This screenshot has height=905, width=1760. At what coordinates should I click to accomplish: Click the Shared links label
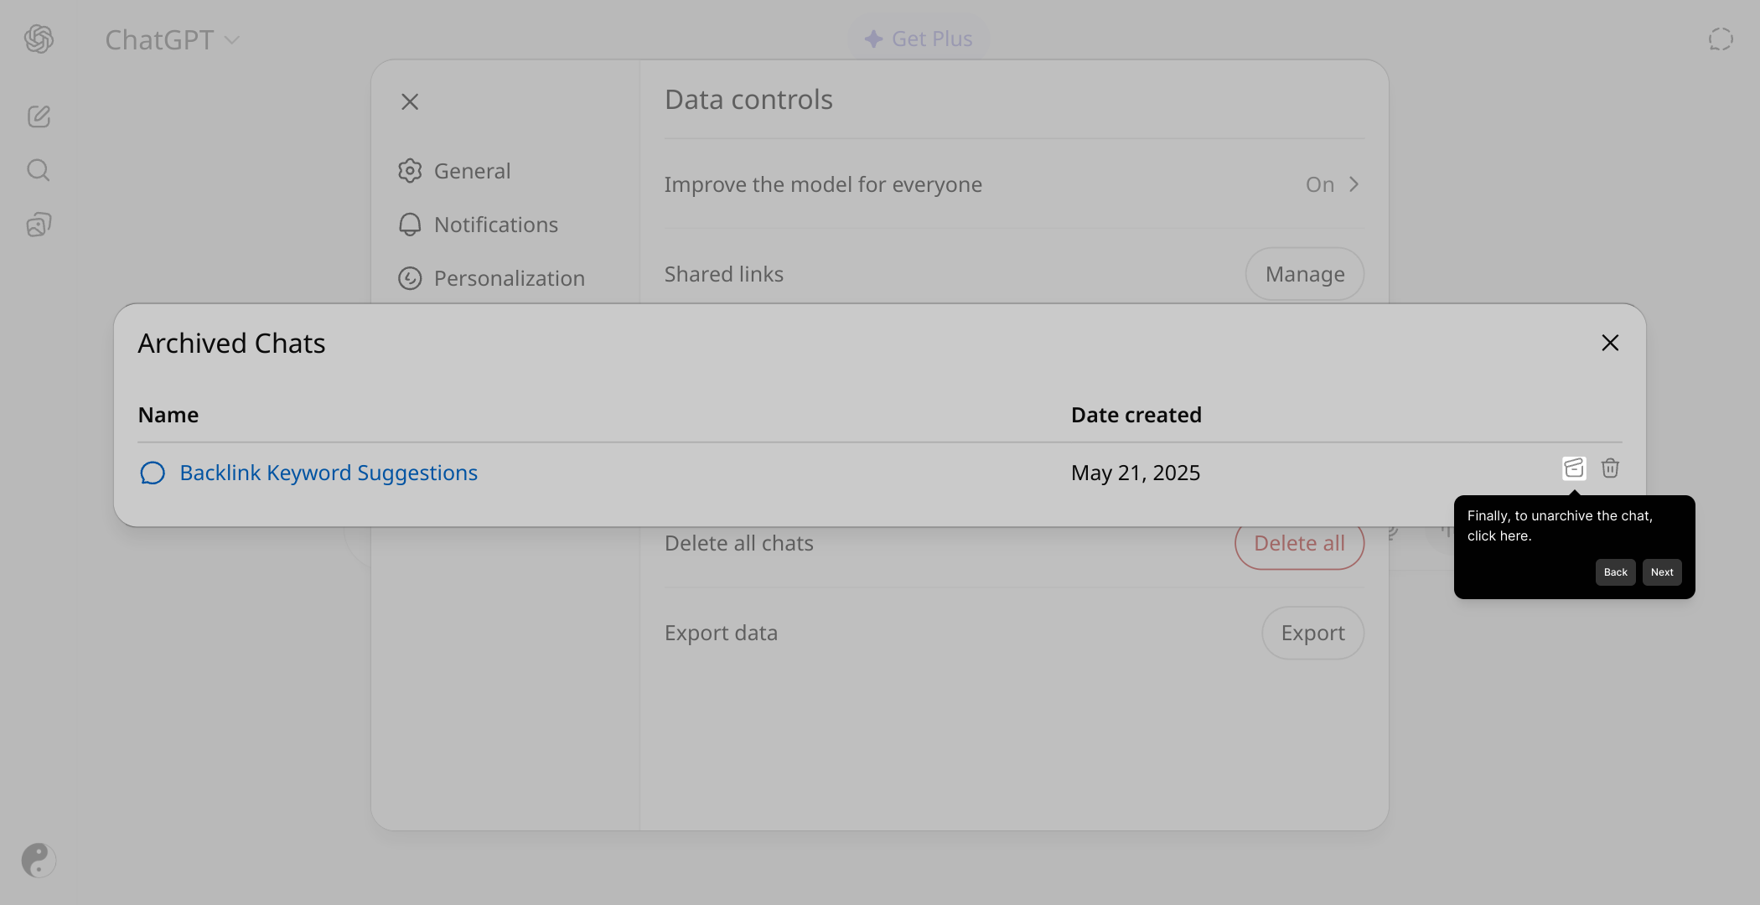tap(724, 274)
